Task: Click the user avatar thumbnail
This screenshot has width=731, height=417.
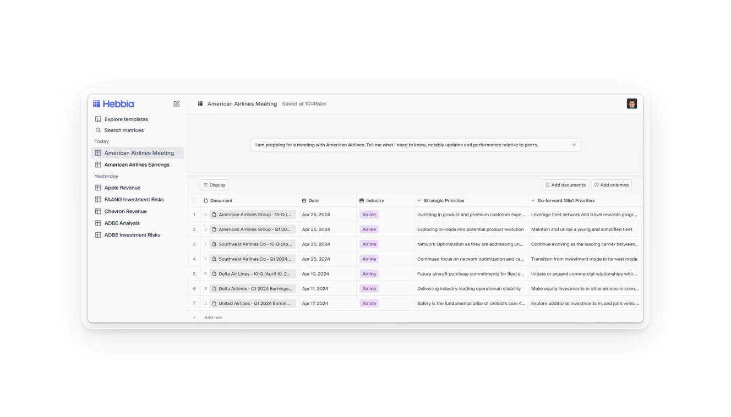Action: (x=632, y=103)
